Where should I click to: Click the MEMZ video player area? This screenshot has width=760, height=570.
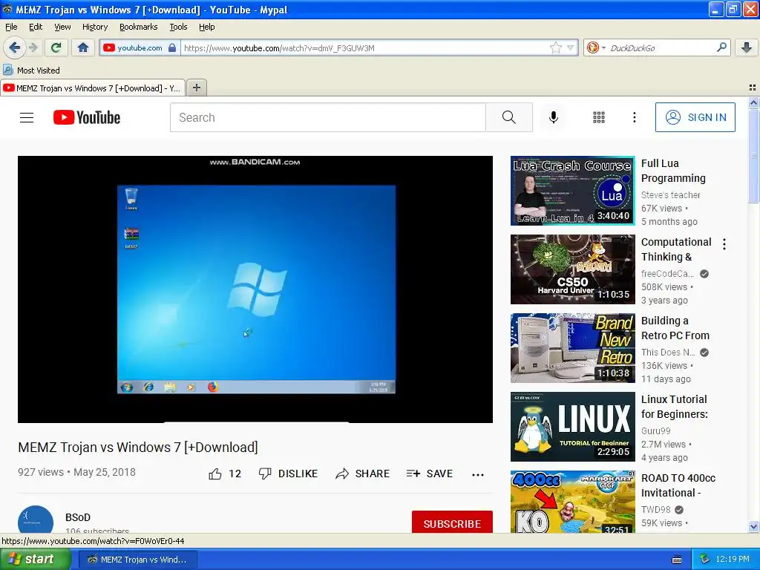pos(255,289)
